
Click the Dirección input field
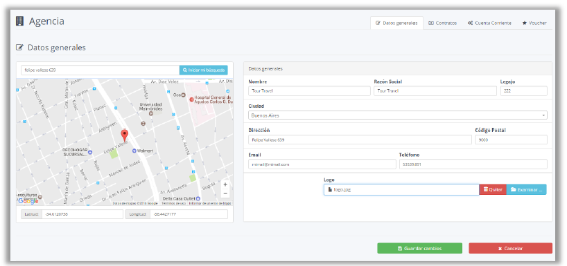360,140
